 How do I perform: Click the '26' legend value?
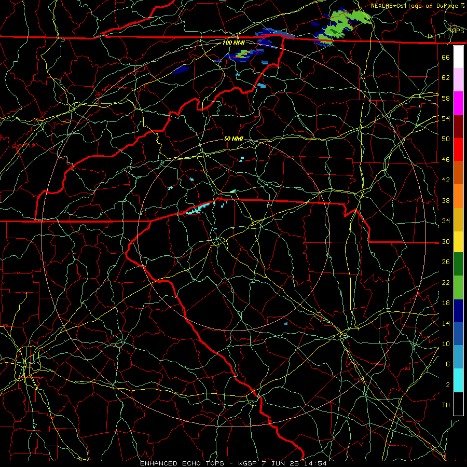pos(446,262)
